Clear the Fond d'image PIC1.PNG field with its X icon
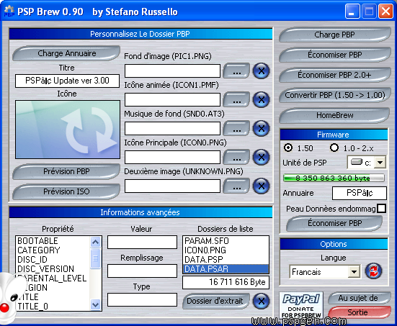Viewport: 397px width, 326px height. coord(261,71)
